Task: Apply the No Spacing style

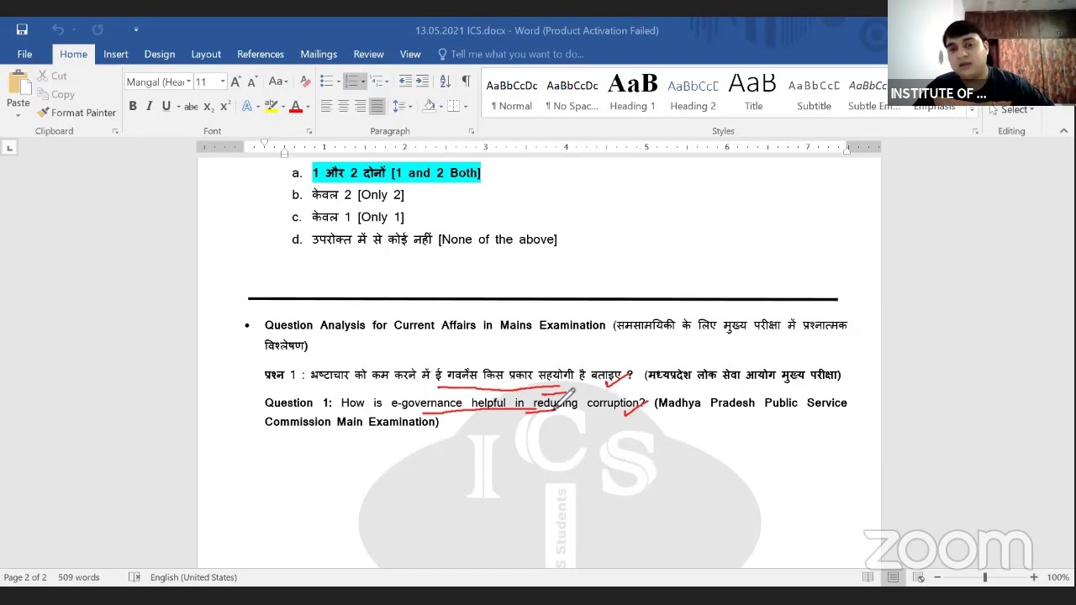Action: tap(572, 93)
